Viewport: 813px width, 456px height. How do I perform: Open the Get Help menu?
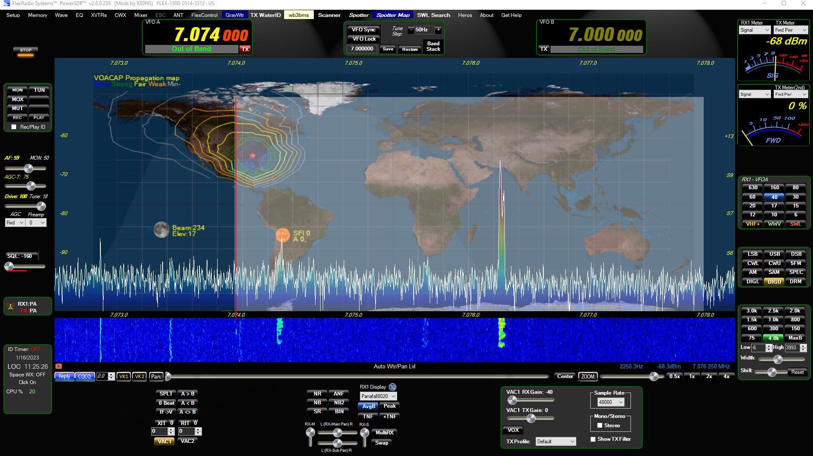pos(512,15)
